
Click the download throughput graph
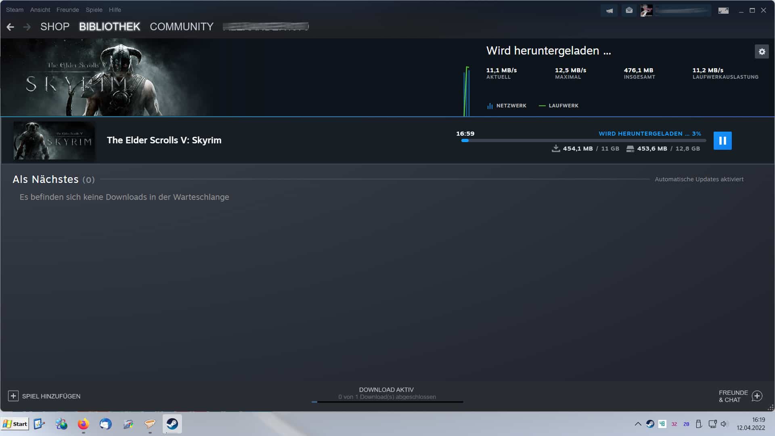467,91
